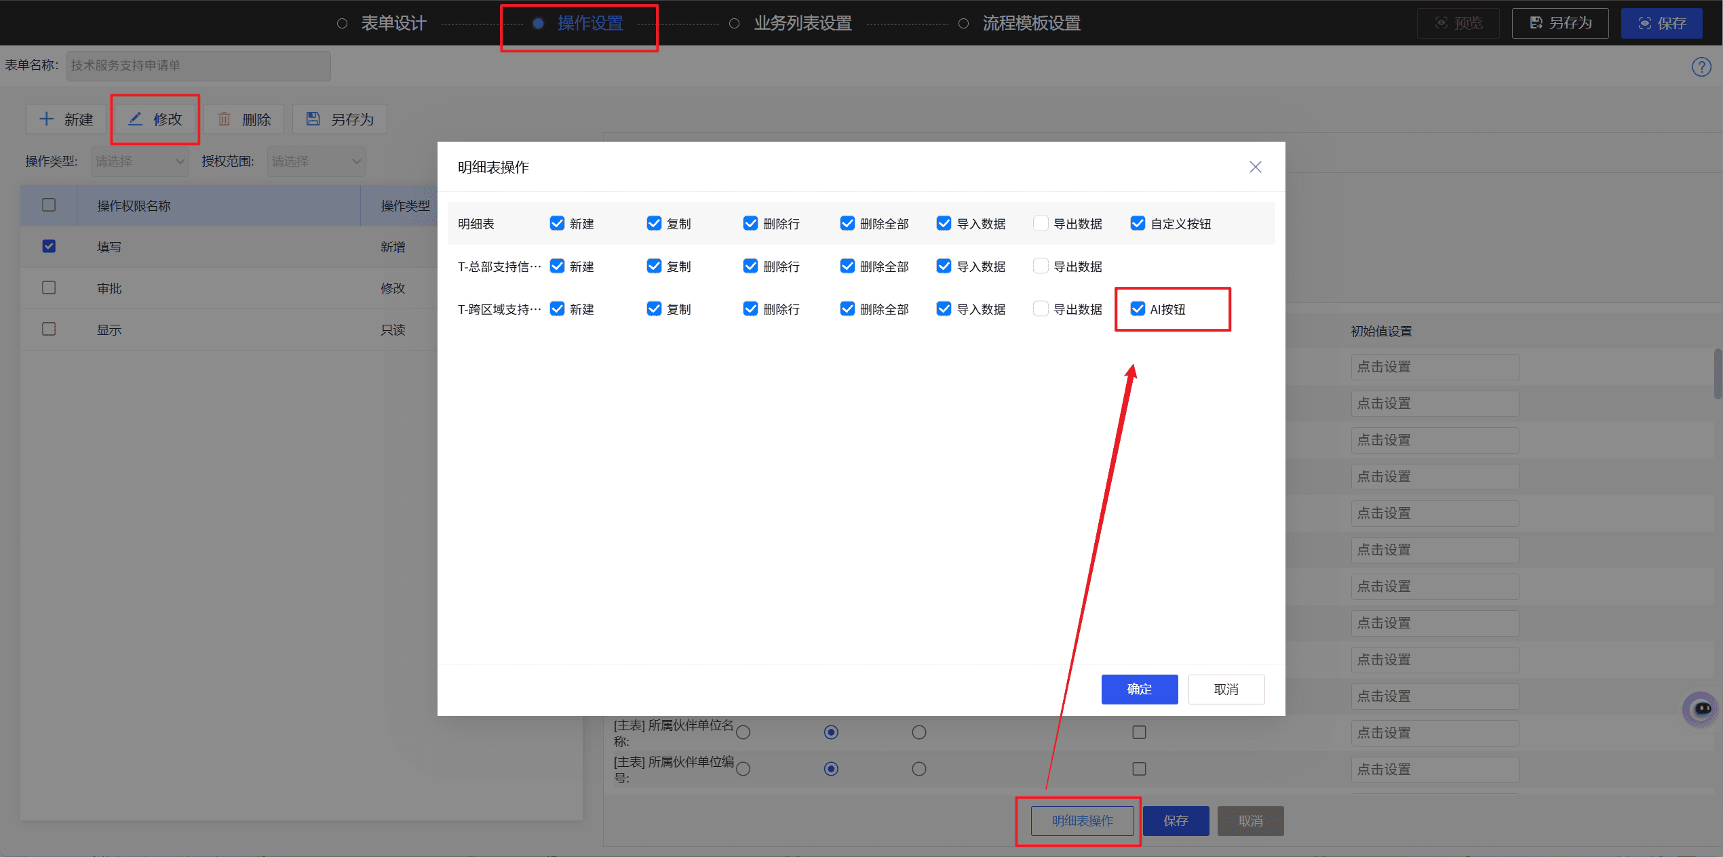Open the floating AI assistant robot icon
Viewport: 1723px width, 857px height.
click(x=1700, y=709)
